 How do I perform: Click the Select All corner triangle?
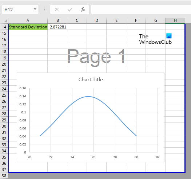[5, 21]
